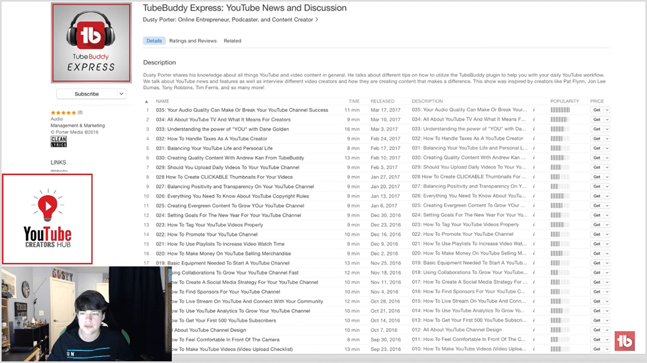Select "020: How To Make Money On YouTube Selling Merchandise"

click(223, 254)
